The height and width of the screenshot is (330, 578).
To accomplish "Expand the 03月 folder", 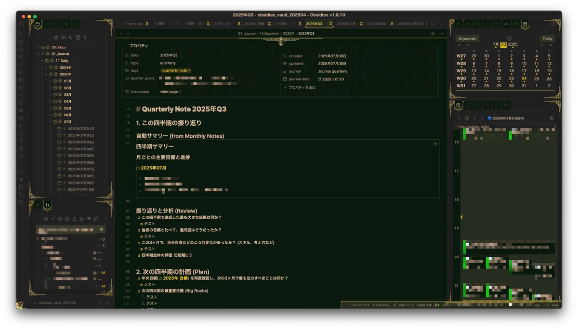I will pyautogui.click(x=50, y=94).
